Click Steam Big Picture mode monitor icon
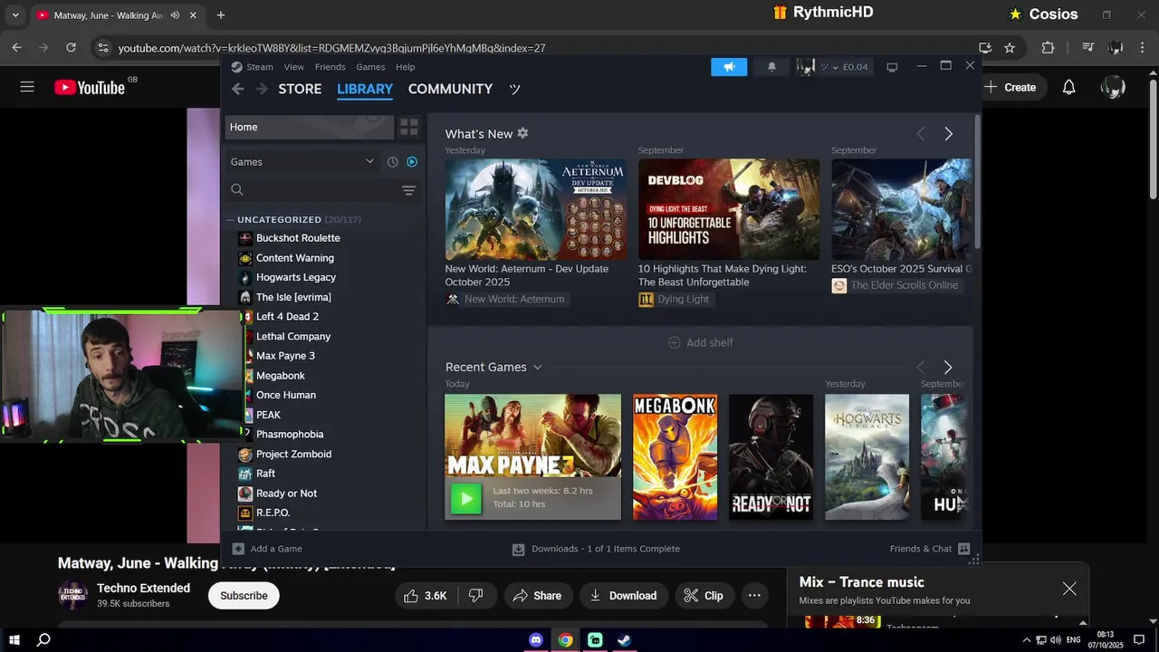The height and width of the screenshot is (652, 1159). tap(892, 67)
